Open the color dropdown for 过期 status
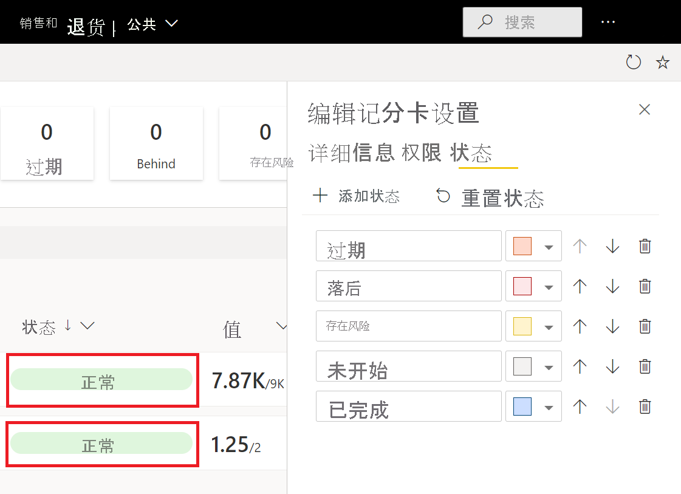 (549, 247)
